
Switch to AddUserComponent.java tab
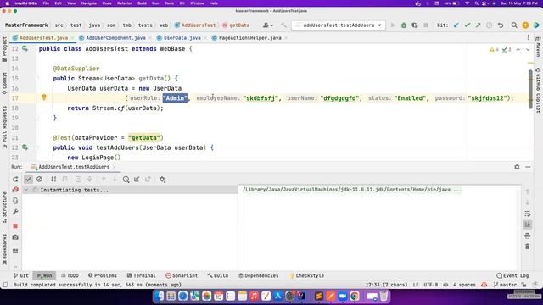point(115,37)
